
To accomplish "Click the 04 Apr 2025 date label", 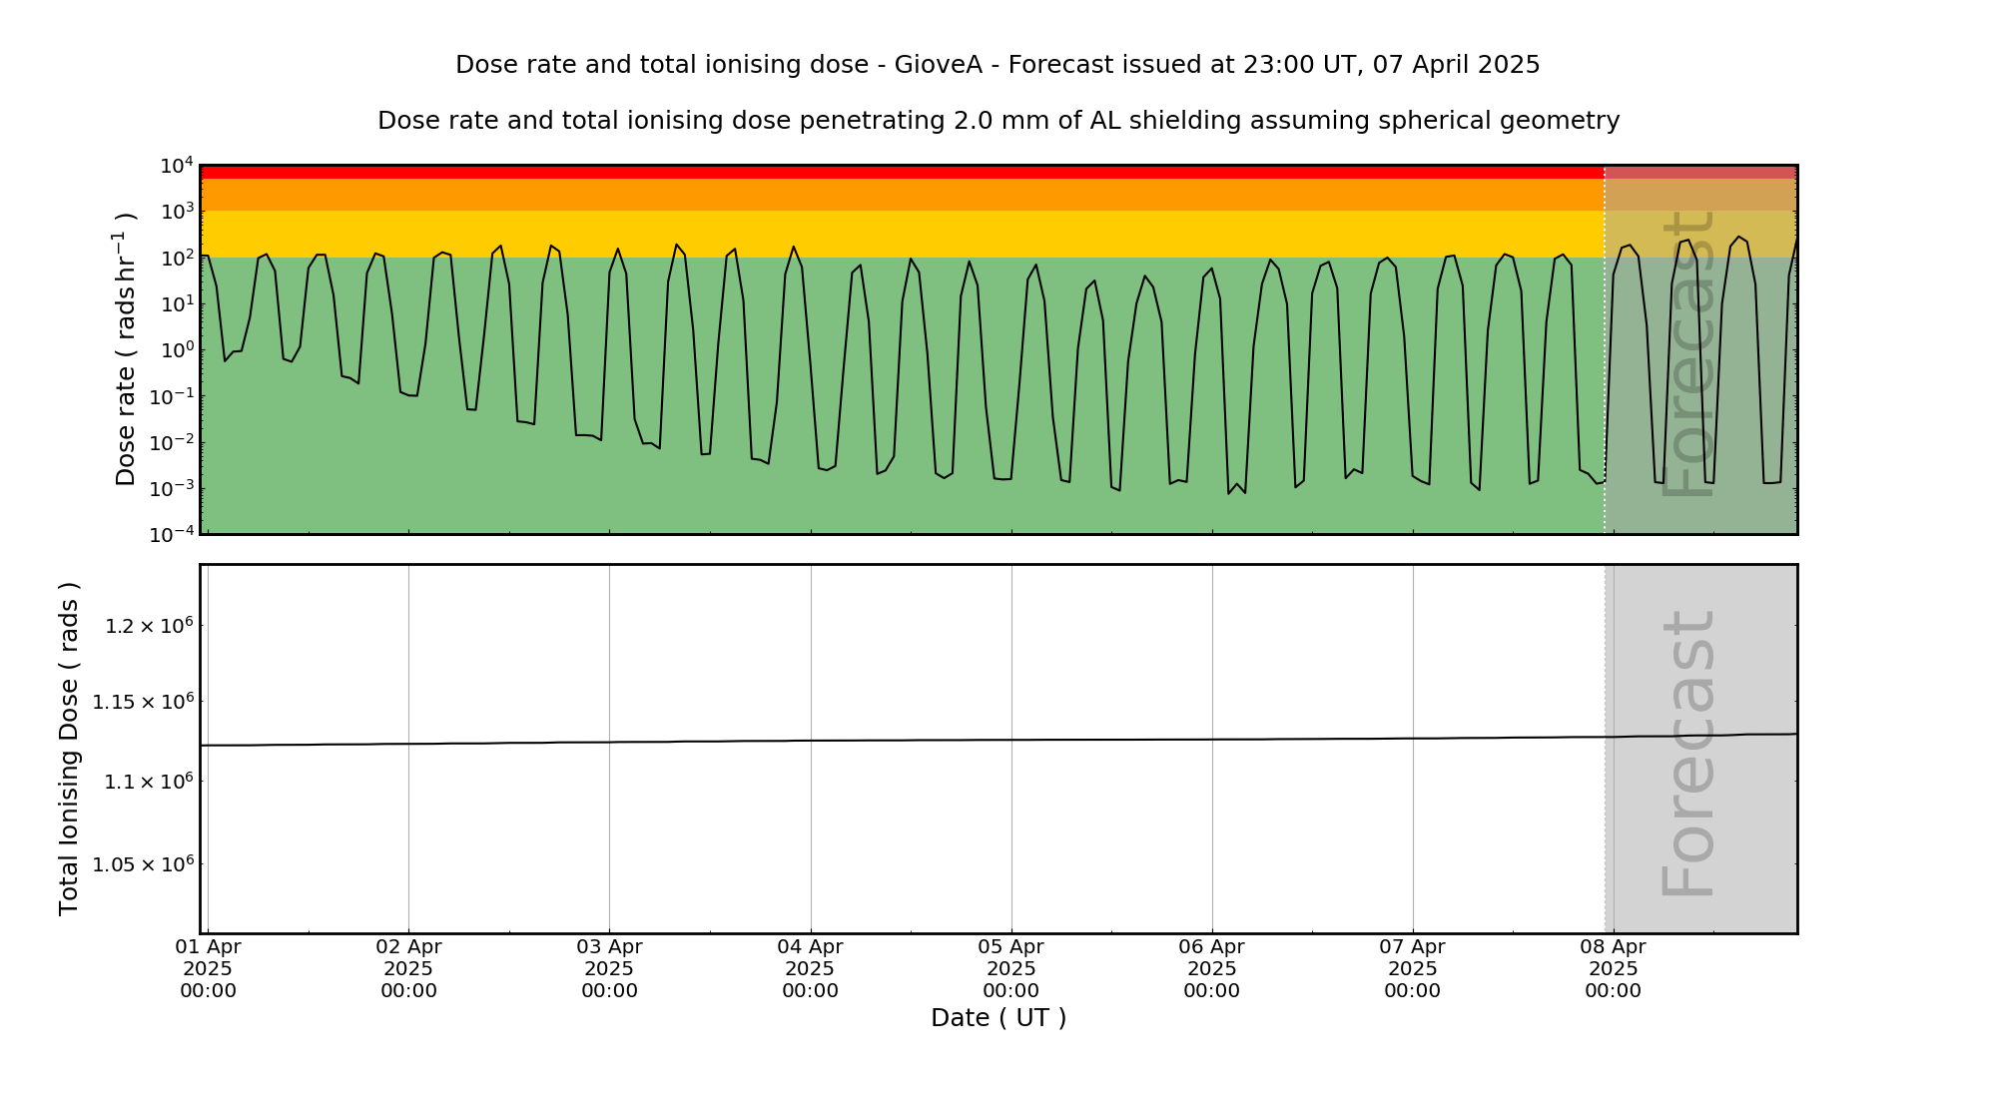I will pos(810,968).
